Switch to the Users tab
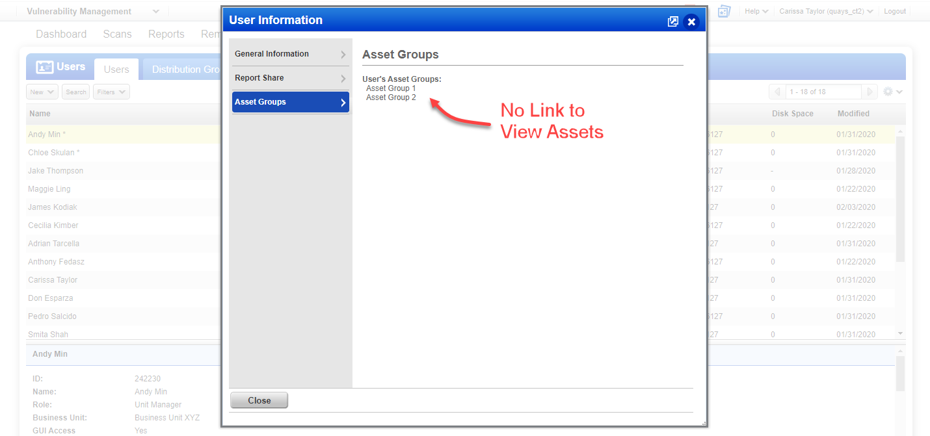Image resolution: width=930 pixels, height=436 pixels. point(116,69)
